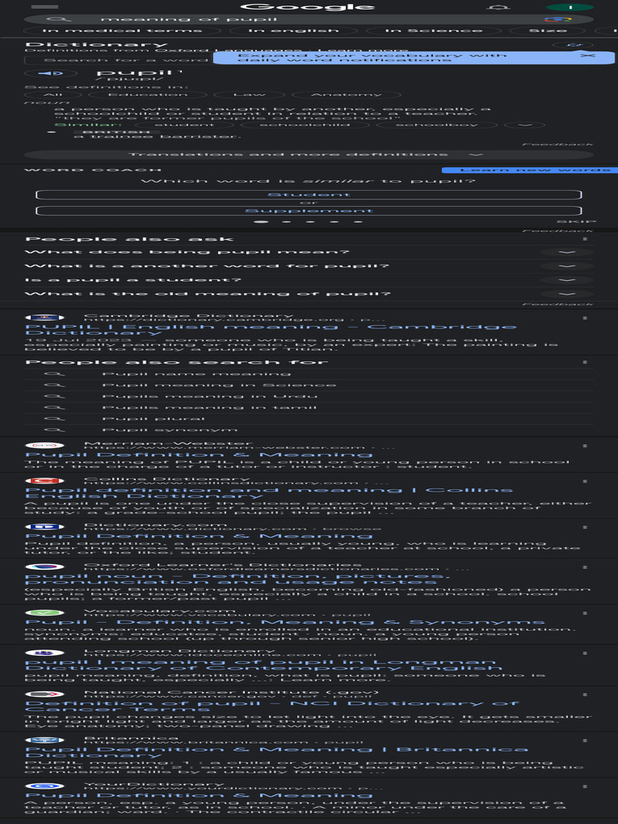Select the 'in english' filter chip

293,31
